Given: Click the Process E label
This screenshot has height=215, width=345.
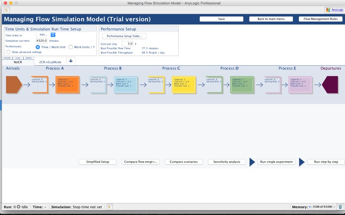Looking at the screenshot, I should (287, 68).
